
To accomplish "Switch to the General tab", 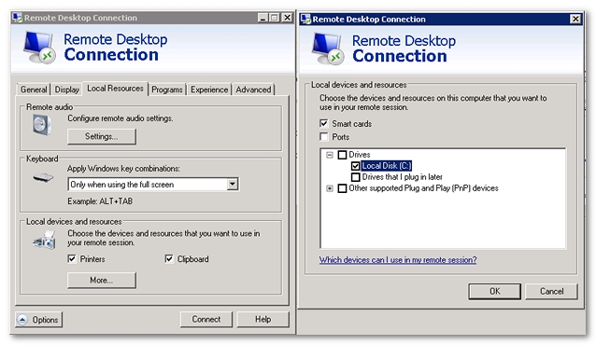I will 34,90.
